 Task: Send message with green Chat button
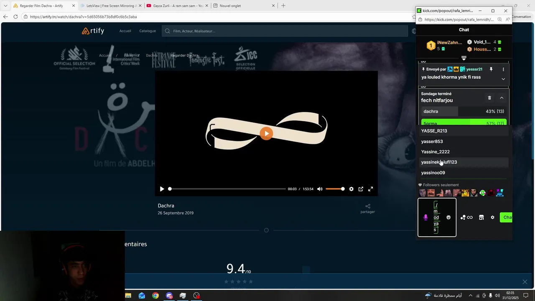[506, 217]
